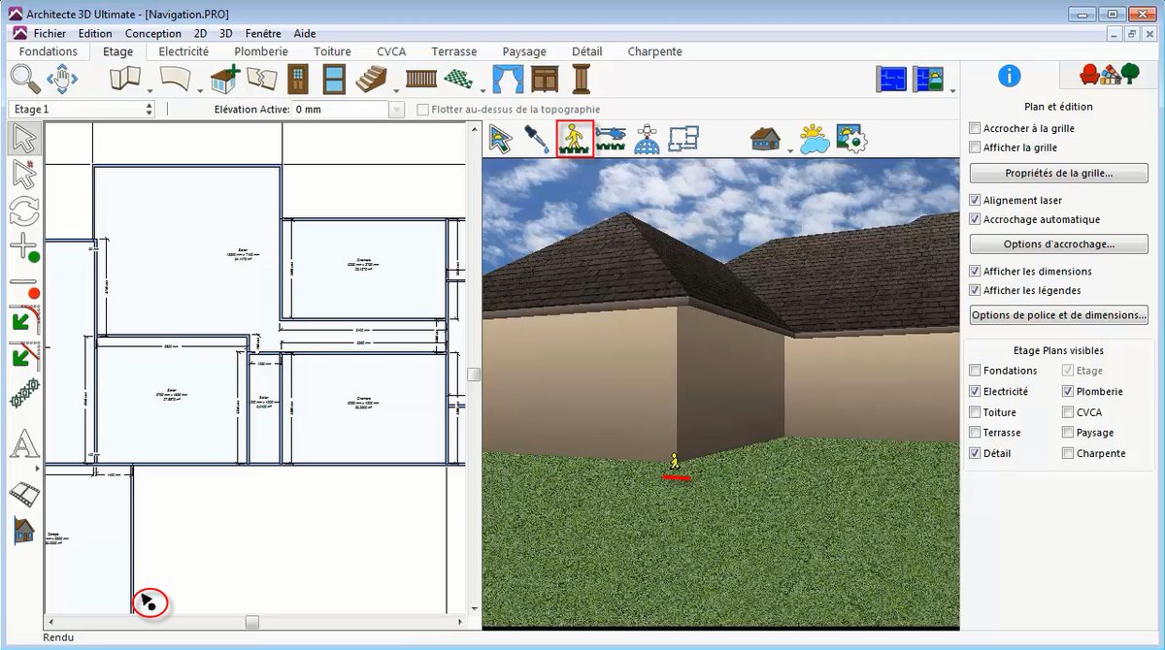Enable Accrocher à la grille

pos(976,128)
